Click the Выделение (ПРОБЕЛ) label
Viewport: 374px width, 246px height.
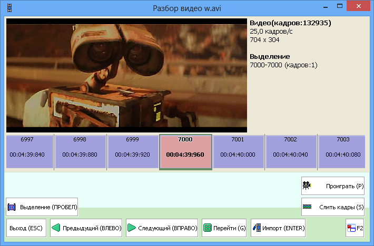click(48, 207)
